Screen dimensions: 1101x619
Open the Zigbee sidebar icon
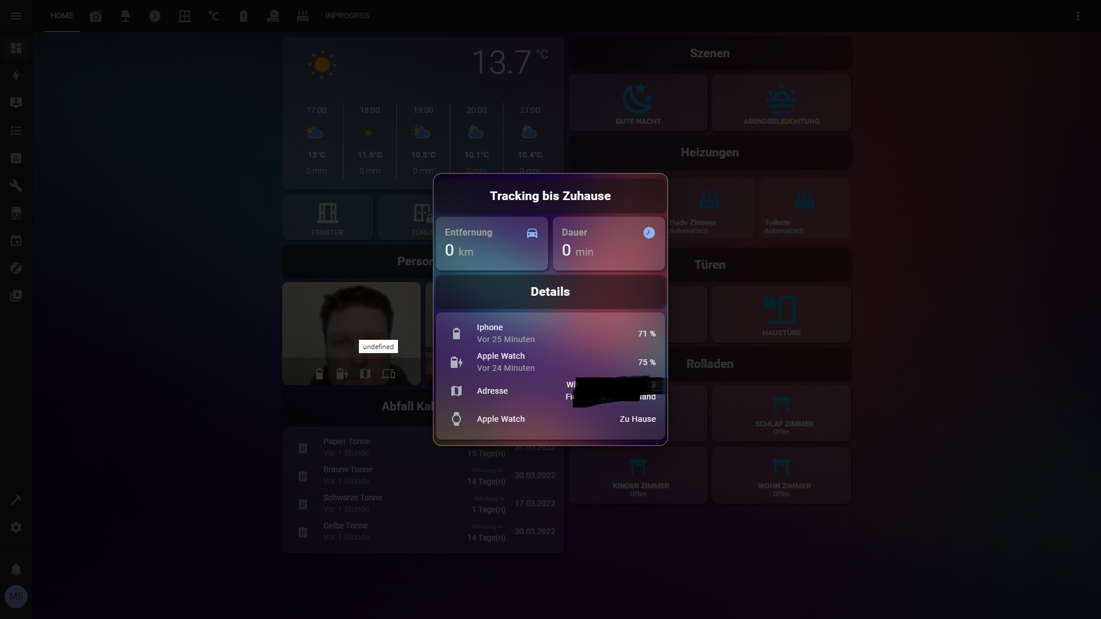coord(16,268)
